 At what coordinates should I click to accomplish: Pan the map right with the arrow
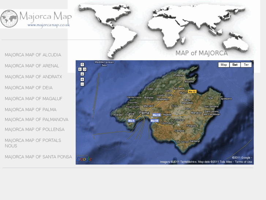85,69
